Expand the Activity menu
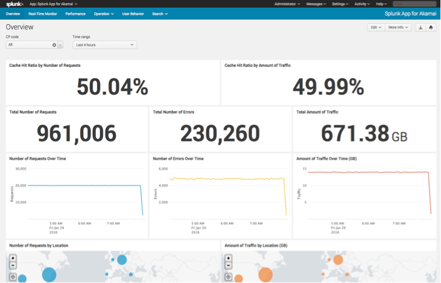This screenshot has width=441, height=283. pos(362,4)
